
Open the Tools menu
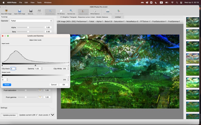click(39, 2)
